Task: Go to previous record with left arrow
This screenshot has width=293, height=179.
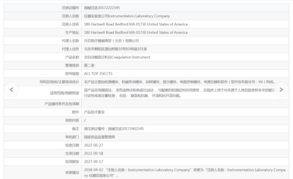Action: (11, 90)
